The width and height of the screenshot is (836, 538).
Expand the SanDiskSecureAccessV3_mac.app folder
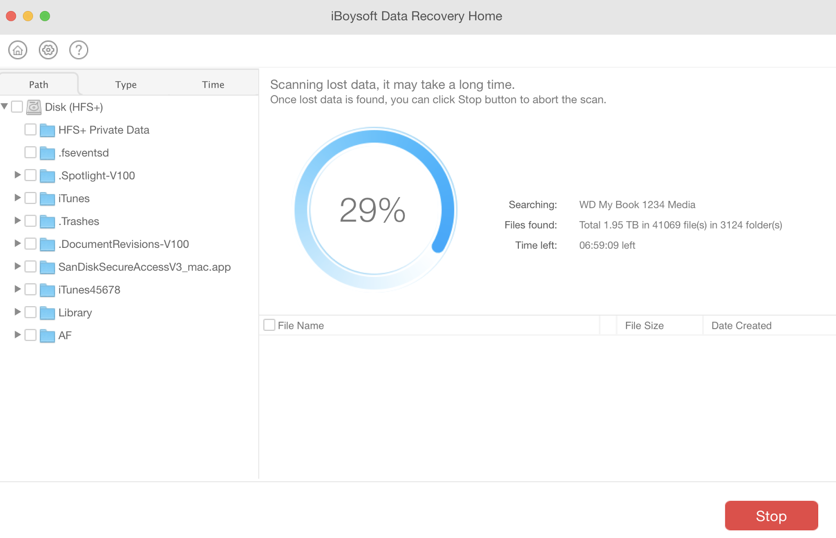click(x=17, y=266)
